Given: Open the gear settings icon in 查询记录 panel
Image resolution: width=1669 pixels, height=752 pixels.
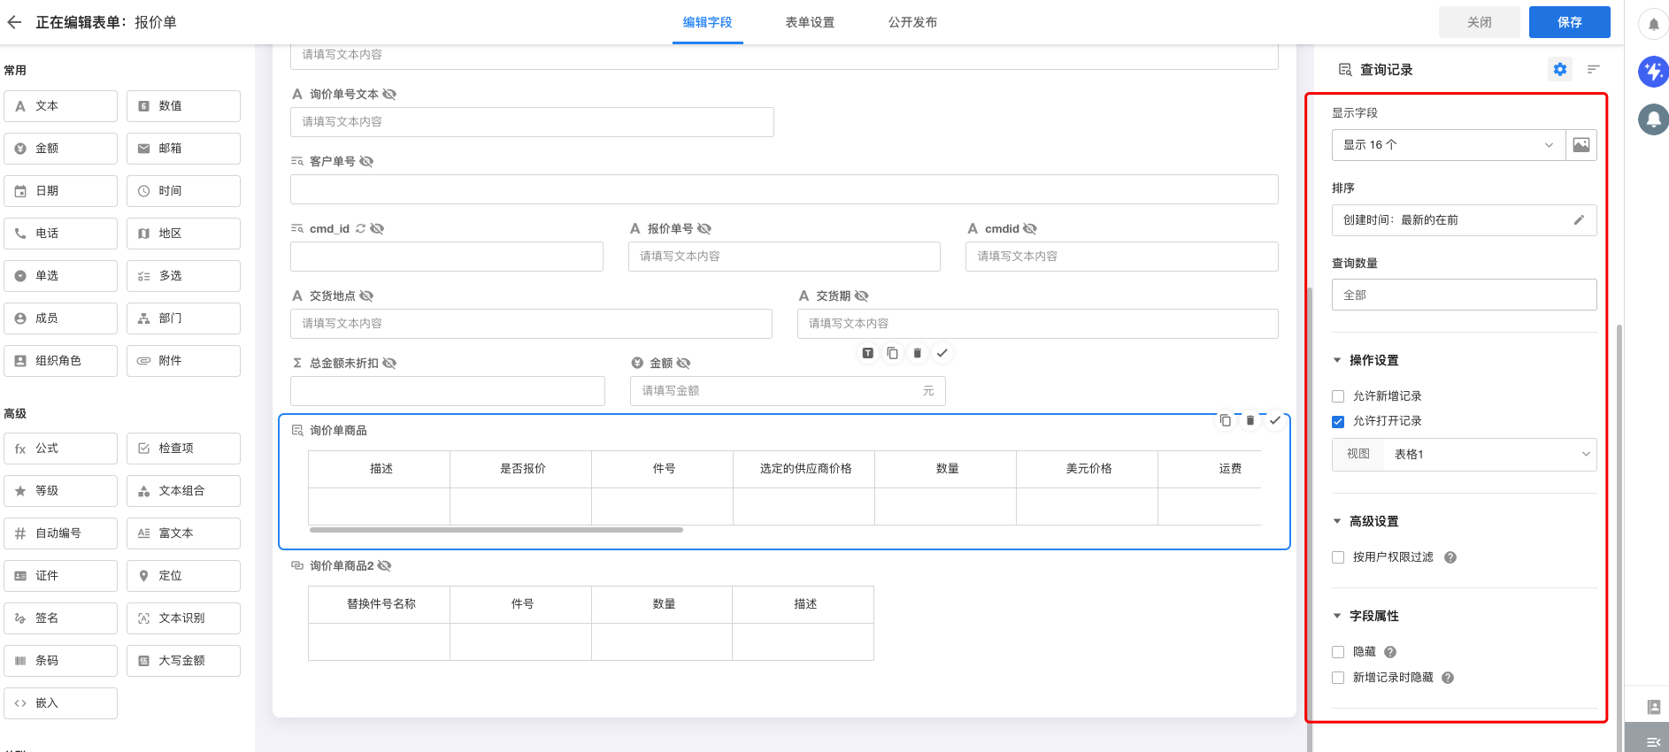Looking at the screenshot, I should [x=1559, y=69].
